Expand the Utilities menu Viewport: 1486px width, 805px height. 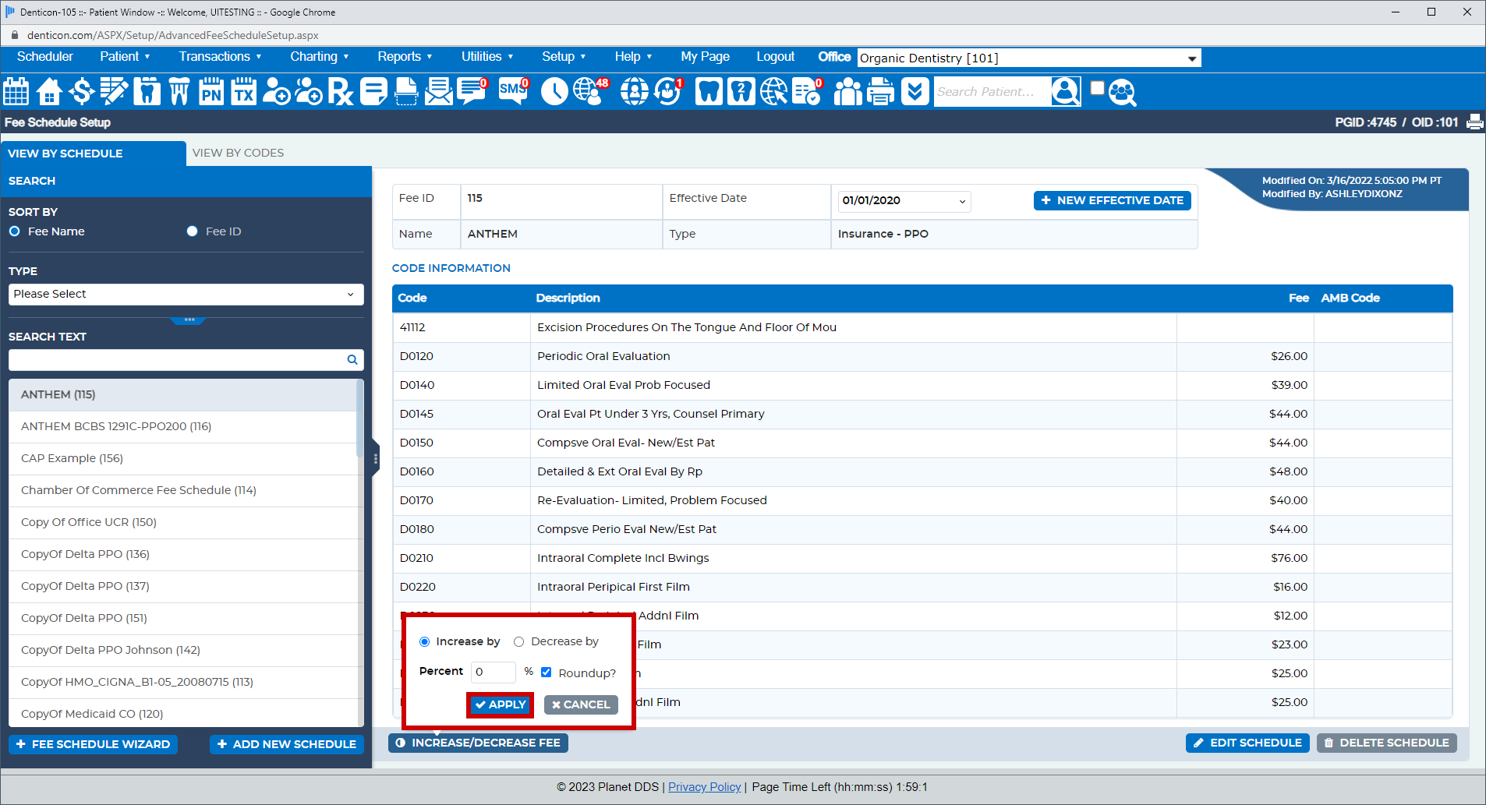tap(487, 56)
